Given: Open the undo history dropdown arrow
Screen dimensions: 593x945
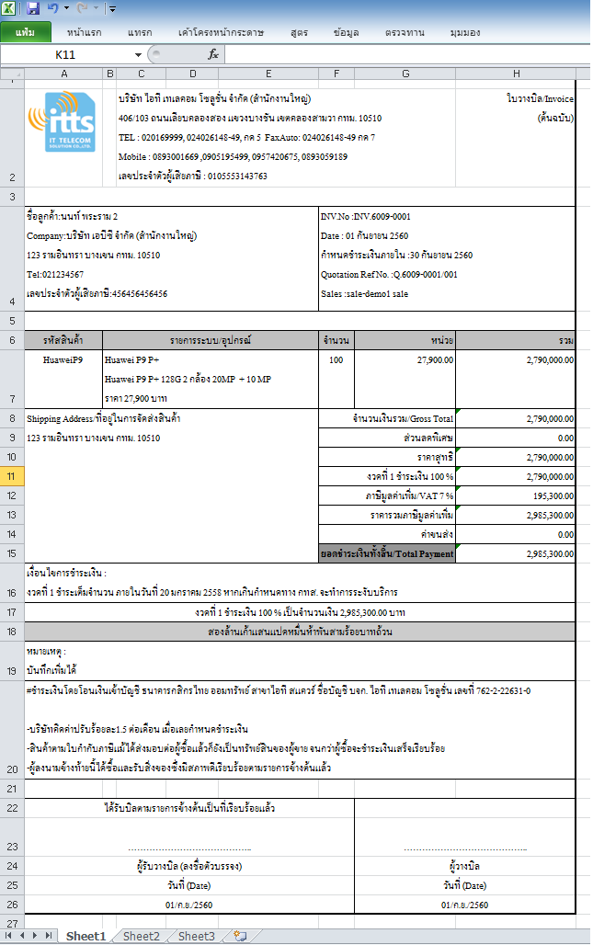Looking at the screenshot, I should pos(66,8).
